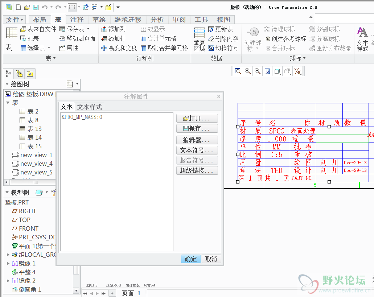Collapse the 表 node in drawing tree
Screen dimensions: 374x297
point(8,103)
